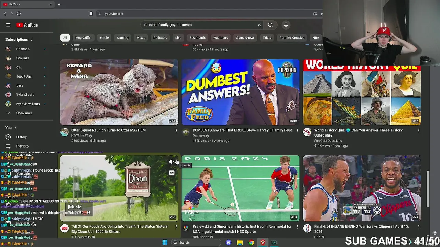Select the Podcasts filter chip
The image size is (440, 247).
click(160, 38)
